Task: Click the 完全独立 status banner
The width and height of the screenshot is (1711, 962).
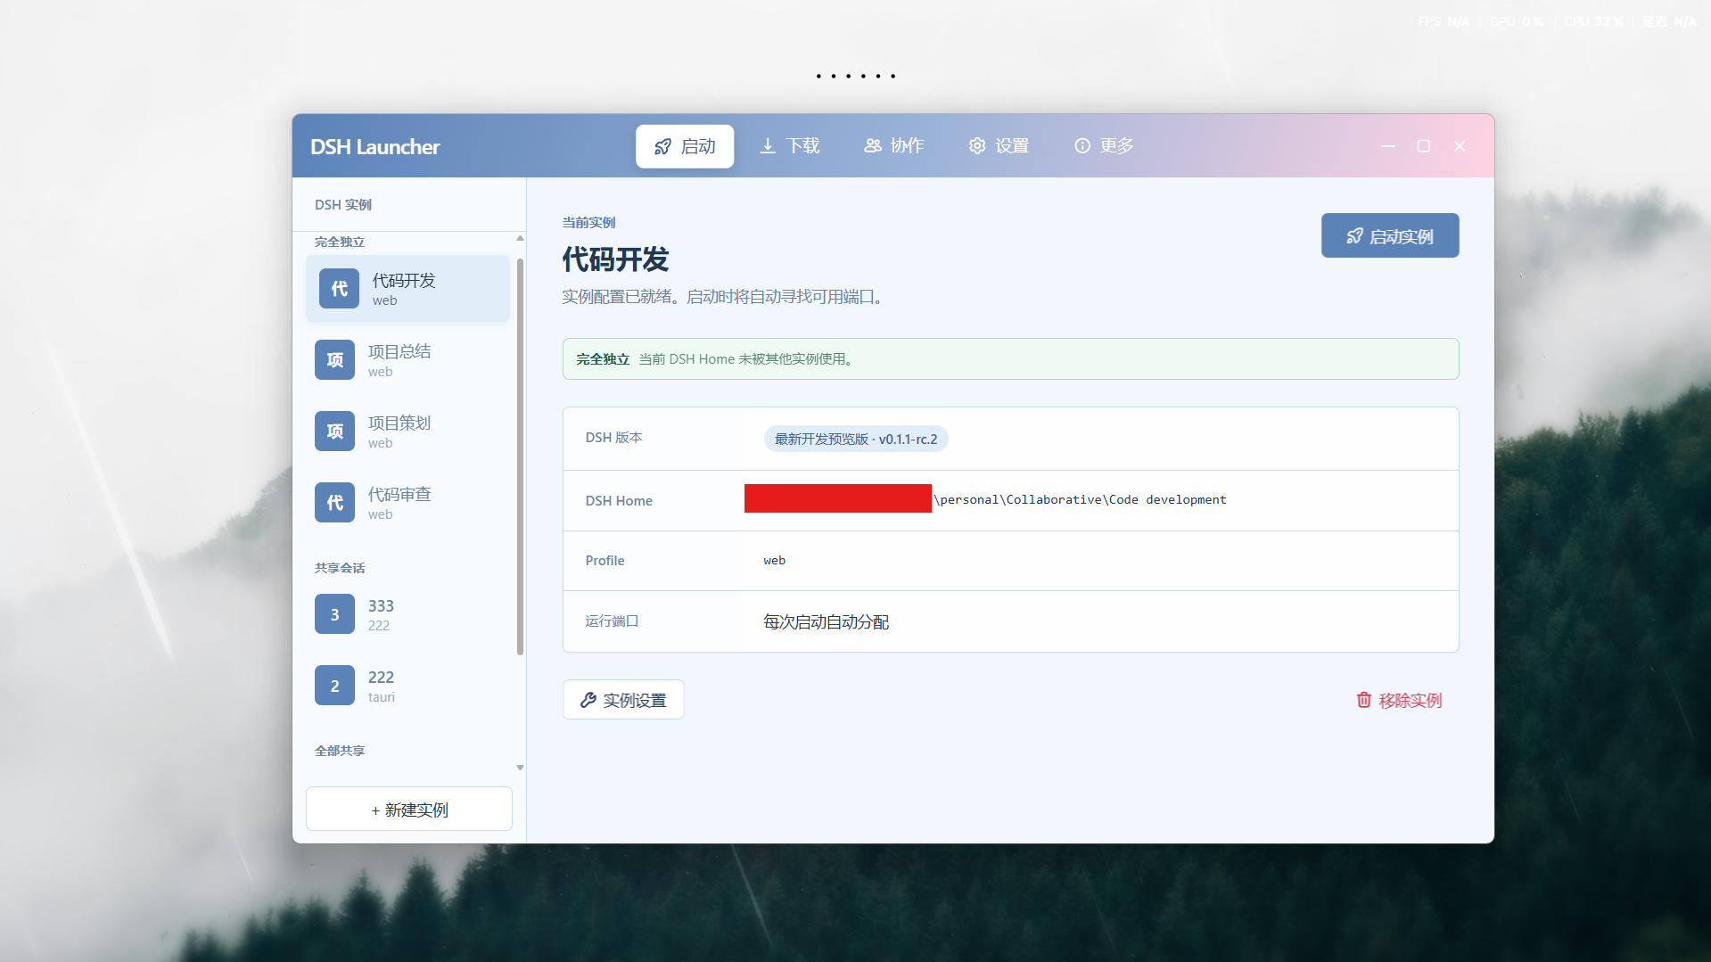Action: [x=1010, y=358]
